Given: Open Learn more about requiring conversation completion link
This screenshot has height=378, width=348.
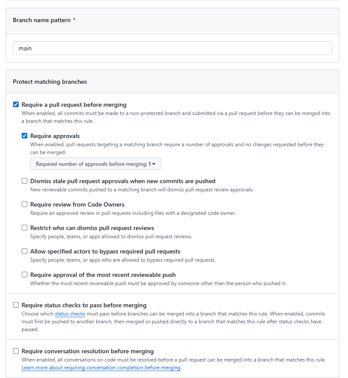Looking at the screenshot, I should coord(101,368).
